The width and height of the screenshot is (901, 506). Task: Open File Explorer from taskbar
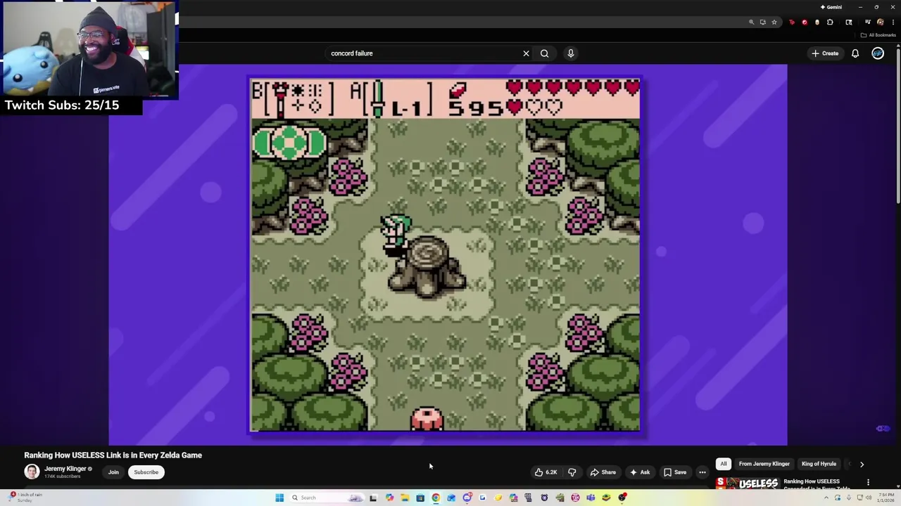(405, 498)
